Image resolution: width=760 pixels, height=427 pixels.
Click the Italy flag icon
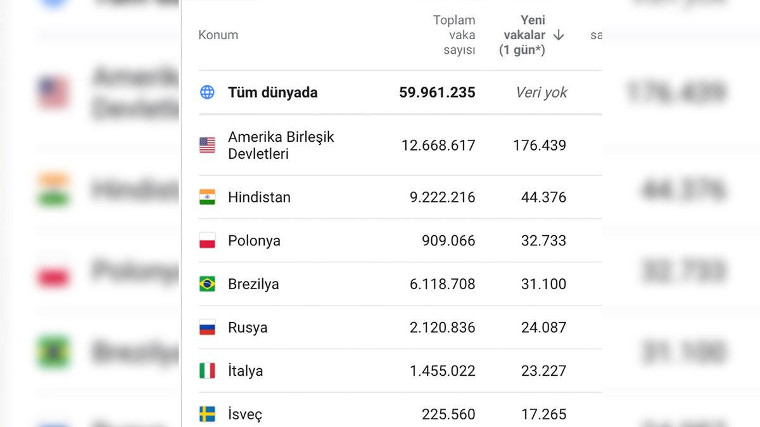(207, 371)
